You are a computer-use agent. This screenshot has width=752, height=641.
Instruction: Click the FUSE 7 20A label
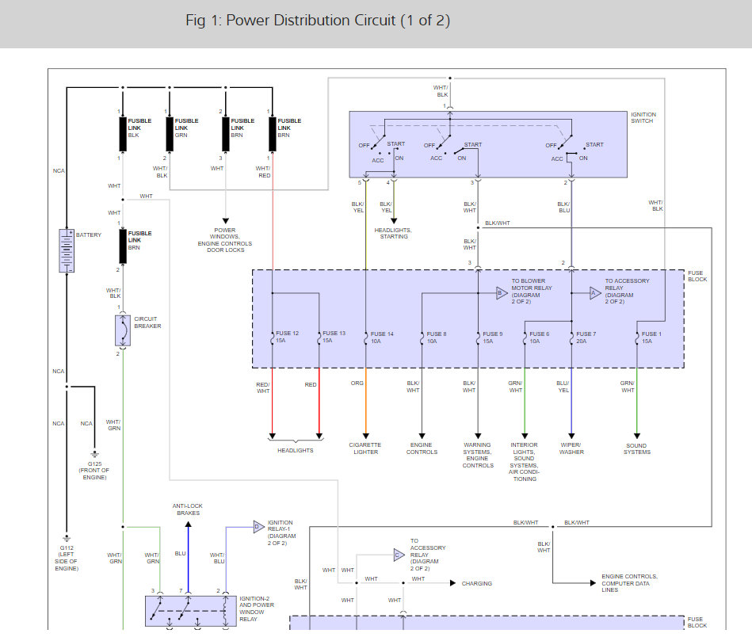pyautogui.click(x=586, y=338)
